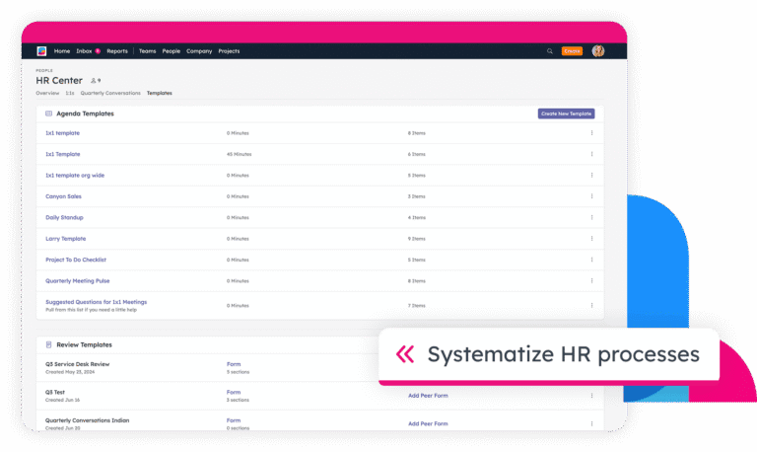Click Create New Template button
Image resolution: width=757 pixels, height=452 pixels.
point(567,113)
